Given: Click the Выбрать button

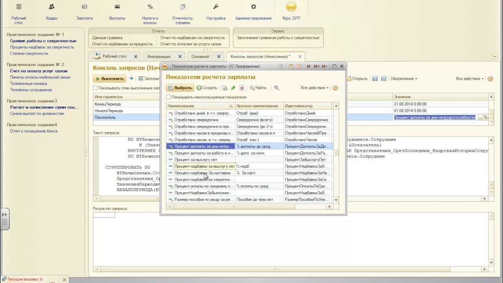Looking at the screenshot, I should [x=180, y=88].
